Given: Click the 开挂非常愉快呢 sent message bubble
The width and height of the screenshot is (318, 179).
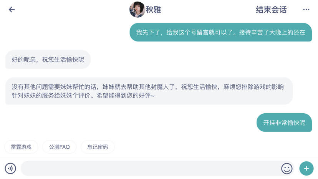Looking at the screenshot, I should point(284,123).
